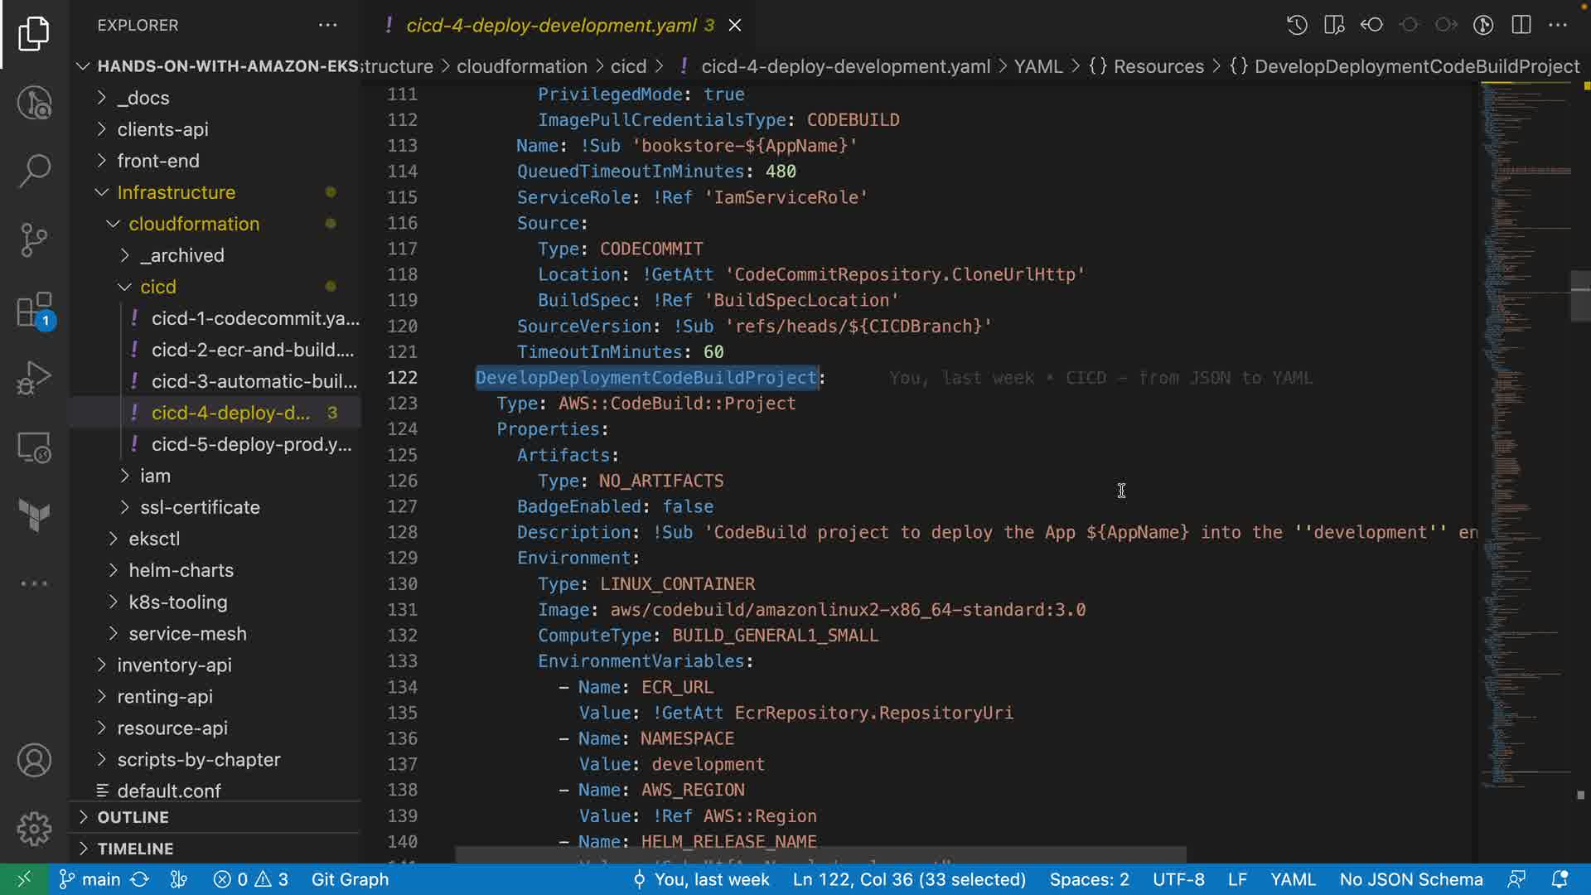This screenshot has height=895, width=1591.
Task: Collapse the cicd folder
Action: [157, 287]
